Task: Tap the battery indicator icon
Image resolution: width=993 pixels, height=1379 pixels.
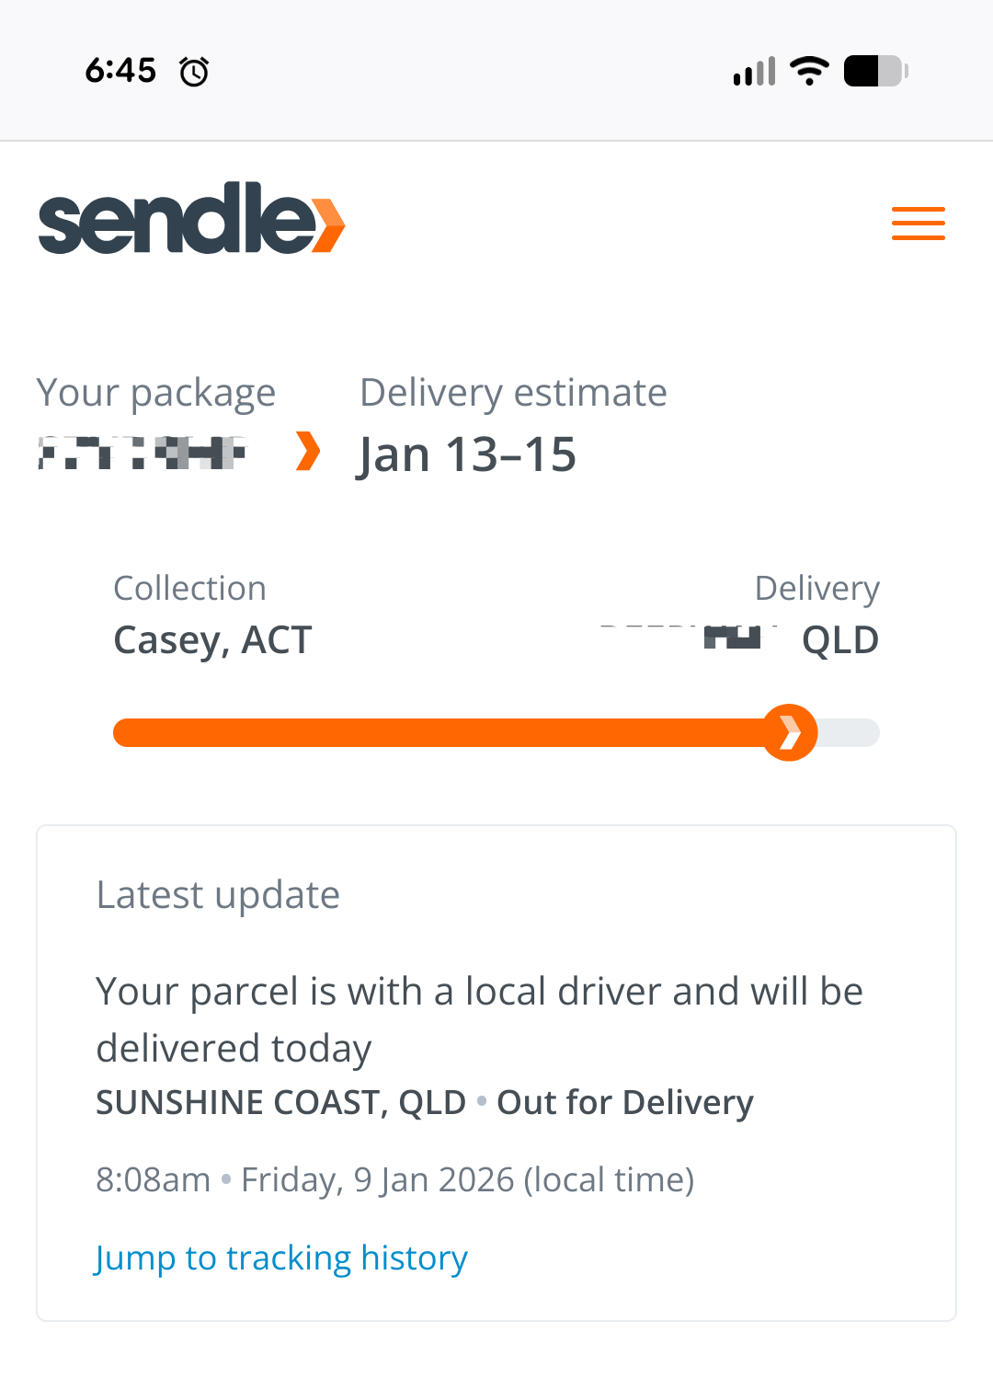Action: [875, 71]
